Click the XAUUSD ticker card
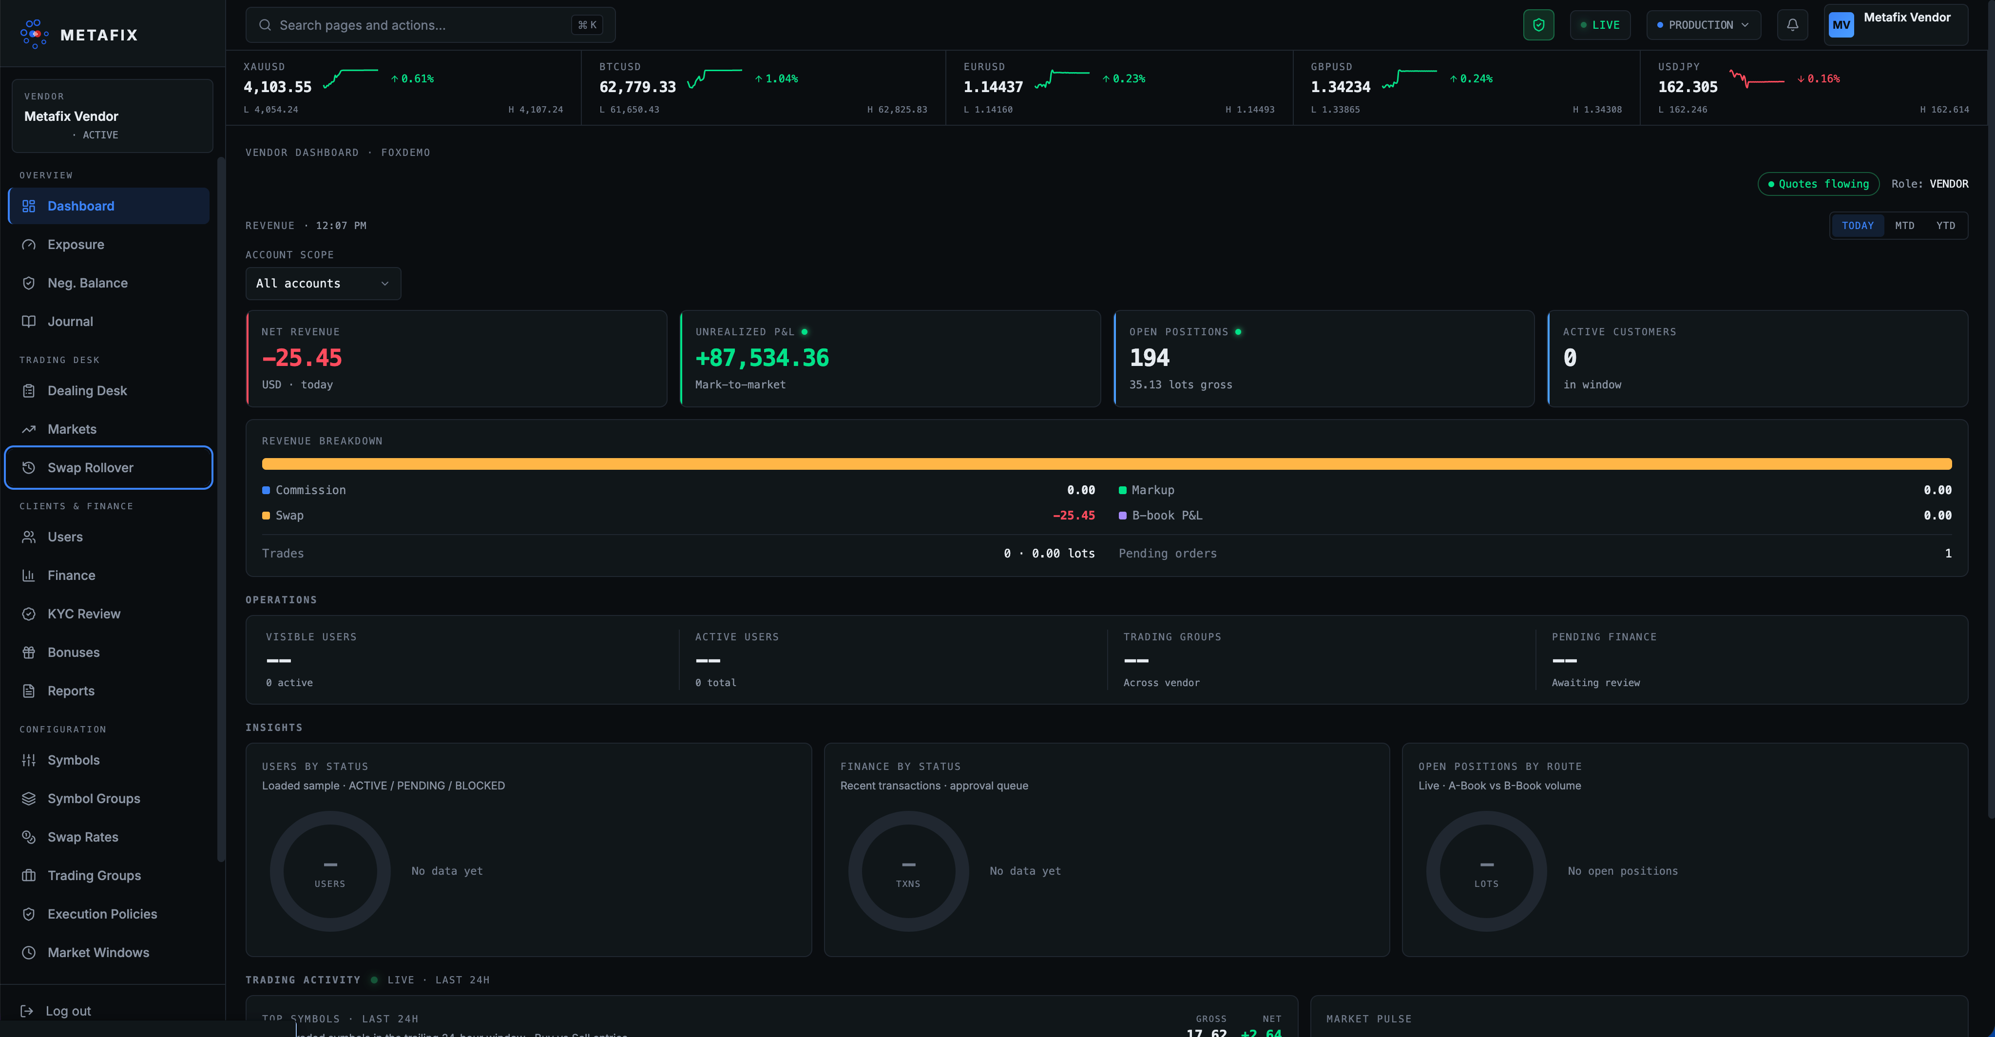This screenshot has height=1037, width=1995. pos(403,88)
